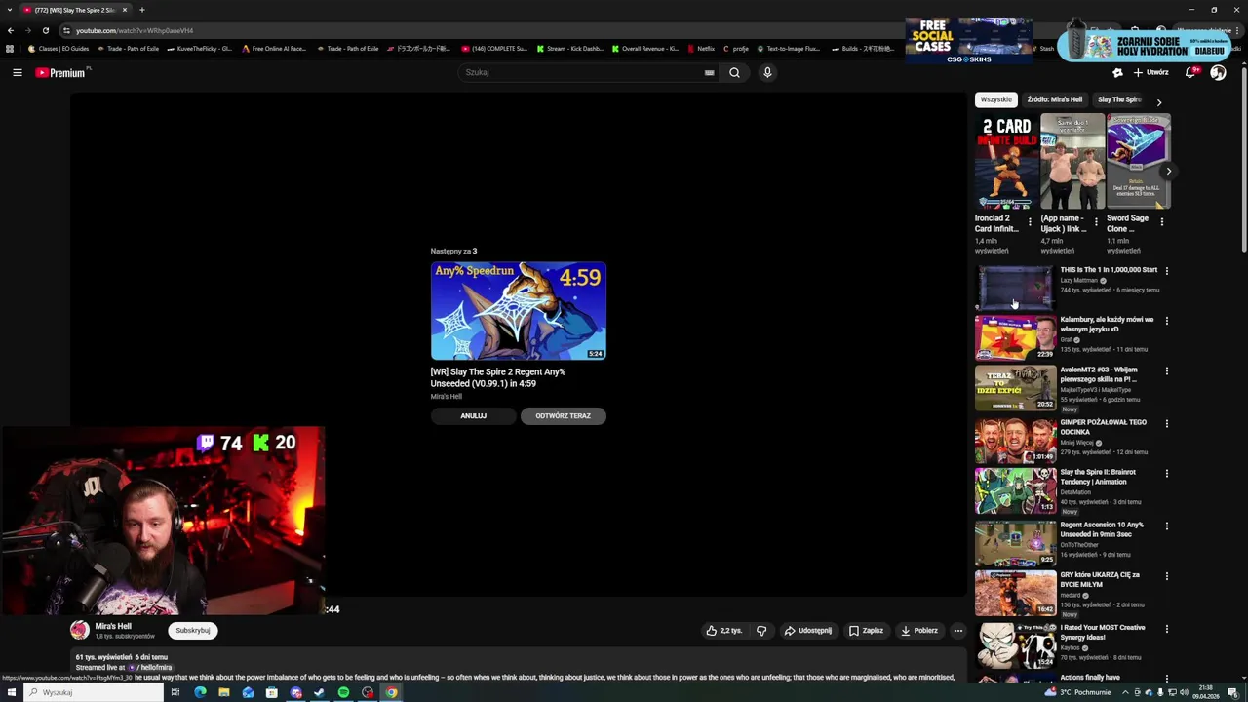Open options for GRY które UKARZĄ CIĘ video
1248x702 pixels.
click(1166, 576)
